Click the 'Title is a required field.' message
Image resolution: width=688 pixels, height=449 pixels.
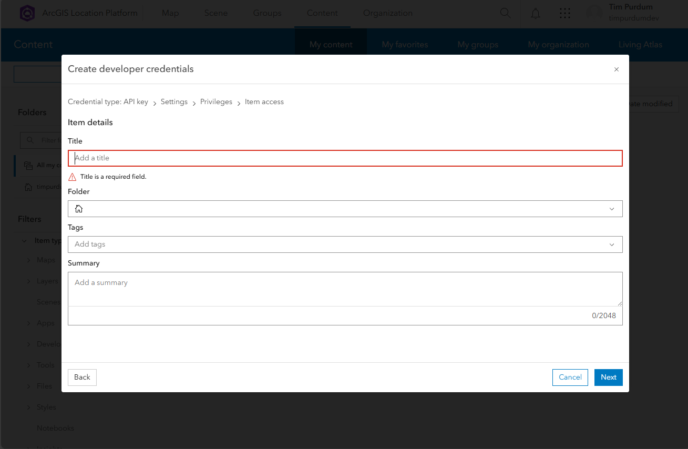(114, 177)
